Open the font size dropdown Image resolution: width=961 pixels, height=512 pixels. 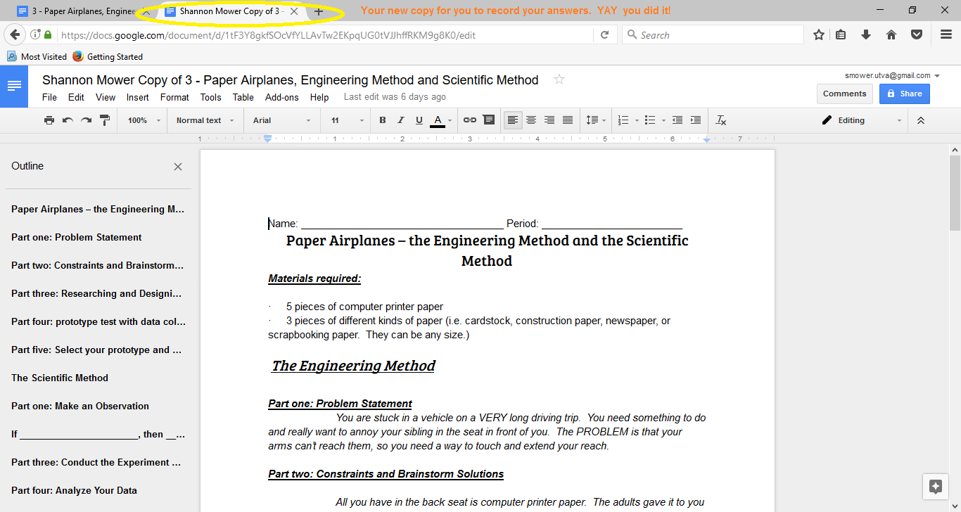coord(345,120)
